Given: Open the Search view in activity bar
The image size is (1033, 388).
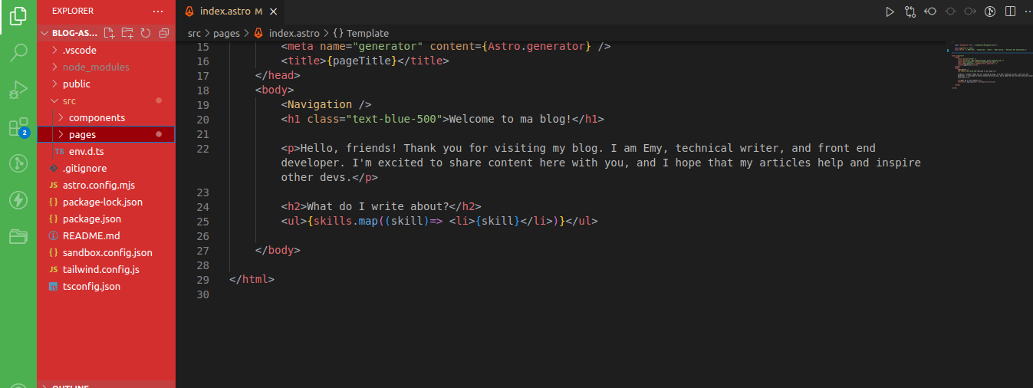Looking at the screenshot, I should [x=18, y=53].
